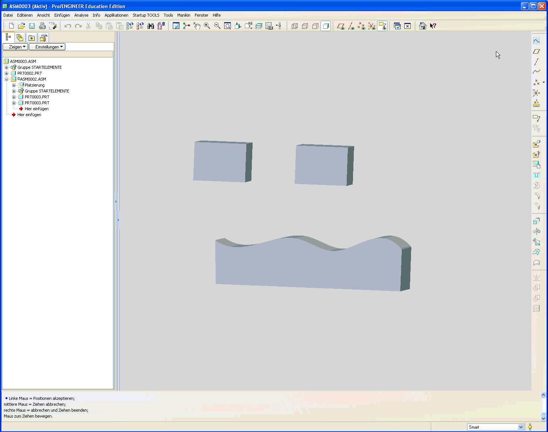Image resolution: width=548 pixels, height=432 pixels.
Task: Select the Favorites tab
Action: [31, 37]
